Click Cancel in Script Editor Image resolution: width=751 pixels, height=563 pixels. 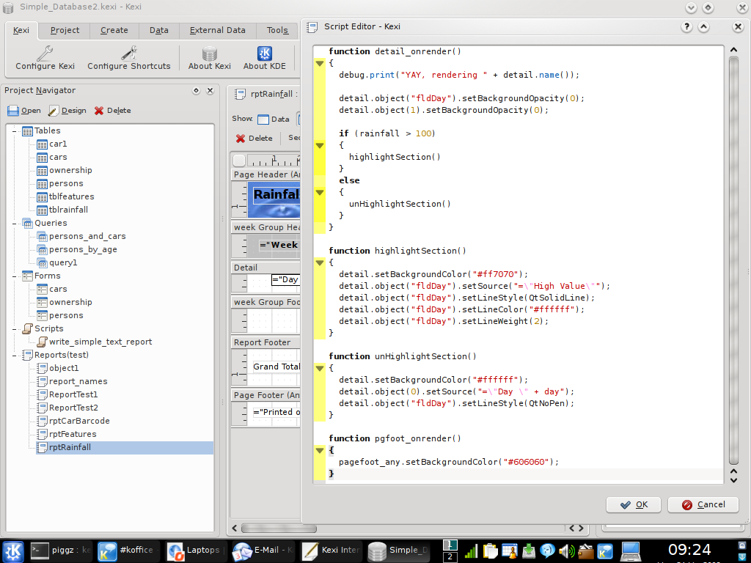click(x=703, y=504)
